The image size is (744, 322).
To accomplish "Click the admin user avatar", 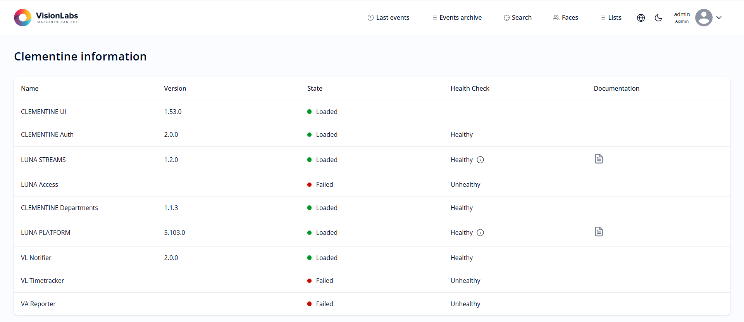I will 704,17.
